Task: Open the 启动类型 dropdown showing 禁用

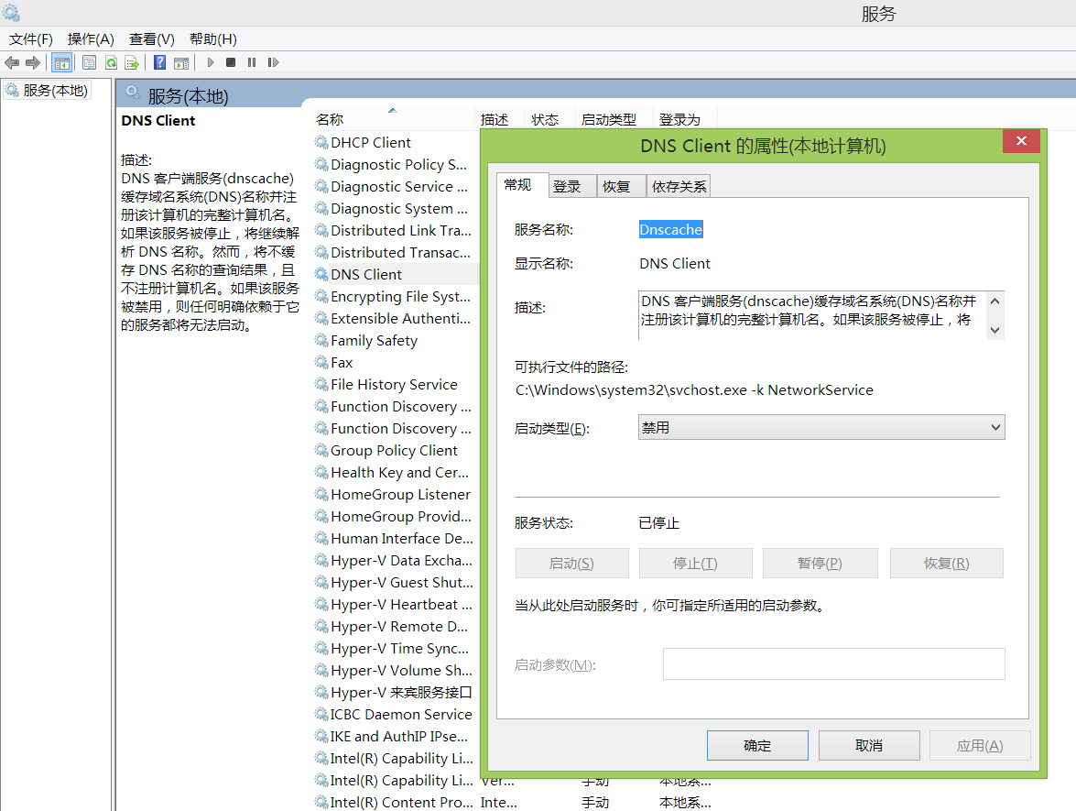Action: point(820,427)
